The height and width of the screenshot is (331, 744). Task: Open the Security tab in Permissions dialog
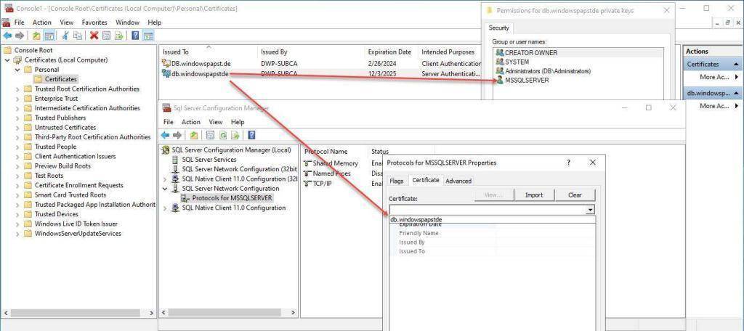[498, 28]
